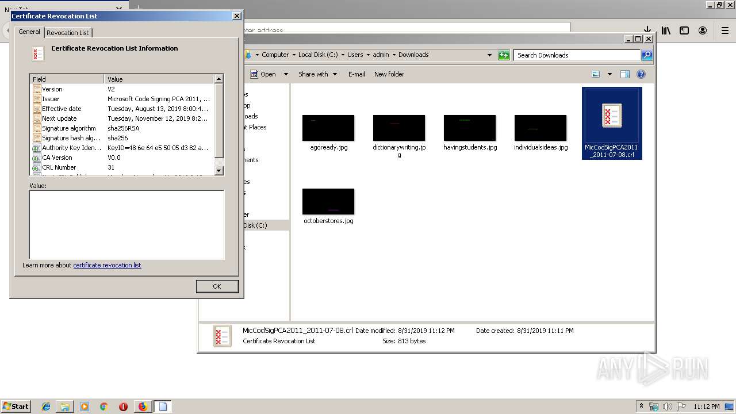Click the Open button in Explorer toolbar
The image size is (736, 414).
point(263,74)
